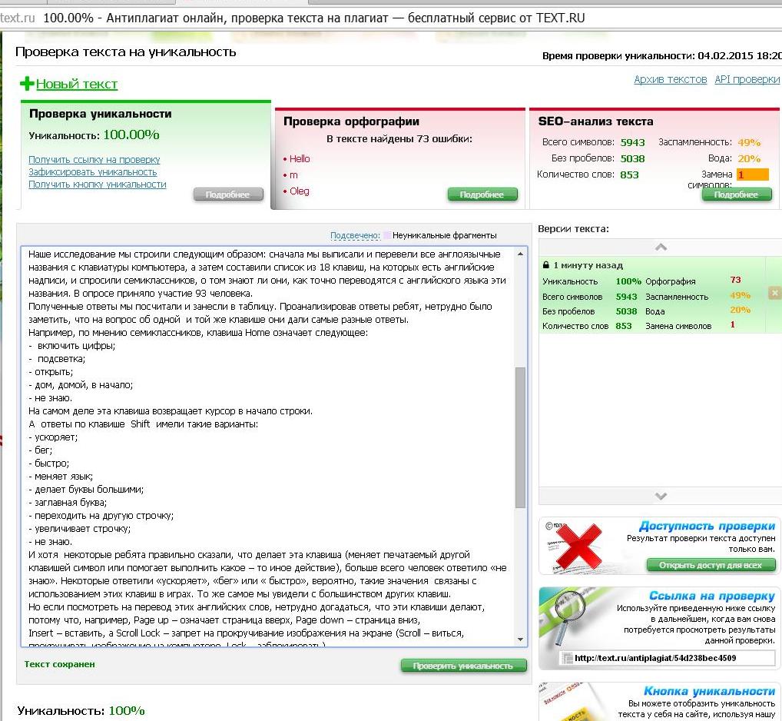Switch to the SEO-анализ текста panel
Image resolution: width=782 pixels, height=721 pixels.
coord(654,158)
